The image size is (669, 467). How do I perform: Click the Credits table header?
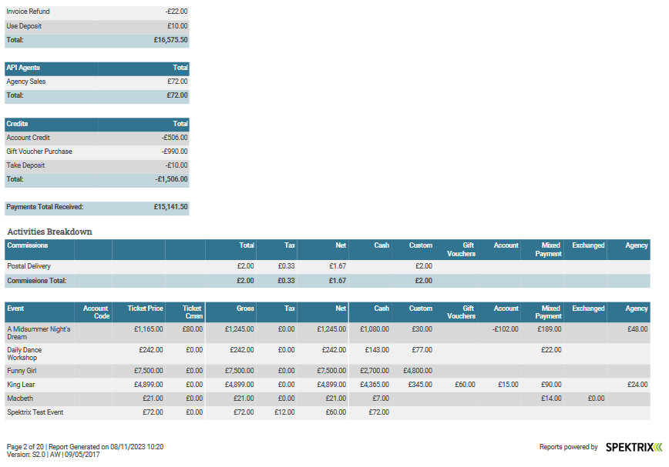[x=97, y=124]
